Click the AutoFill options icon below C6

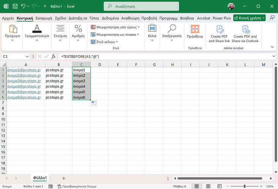click(94, 104)
